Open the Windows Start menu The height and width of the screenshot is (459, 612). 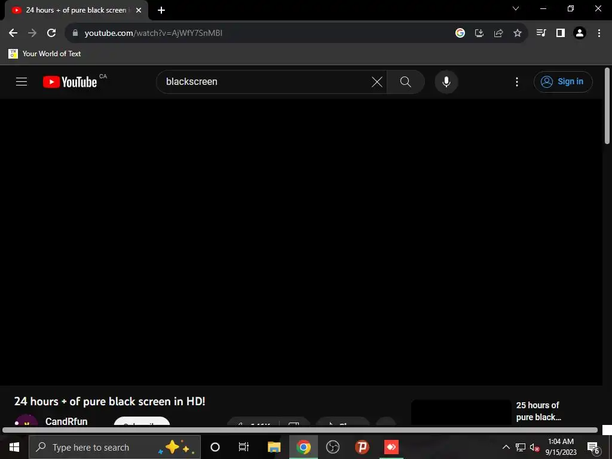click(14, 447)
